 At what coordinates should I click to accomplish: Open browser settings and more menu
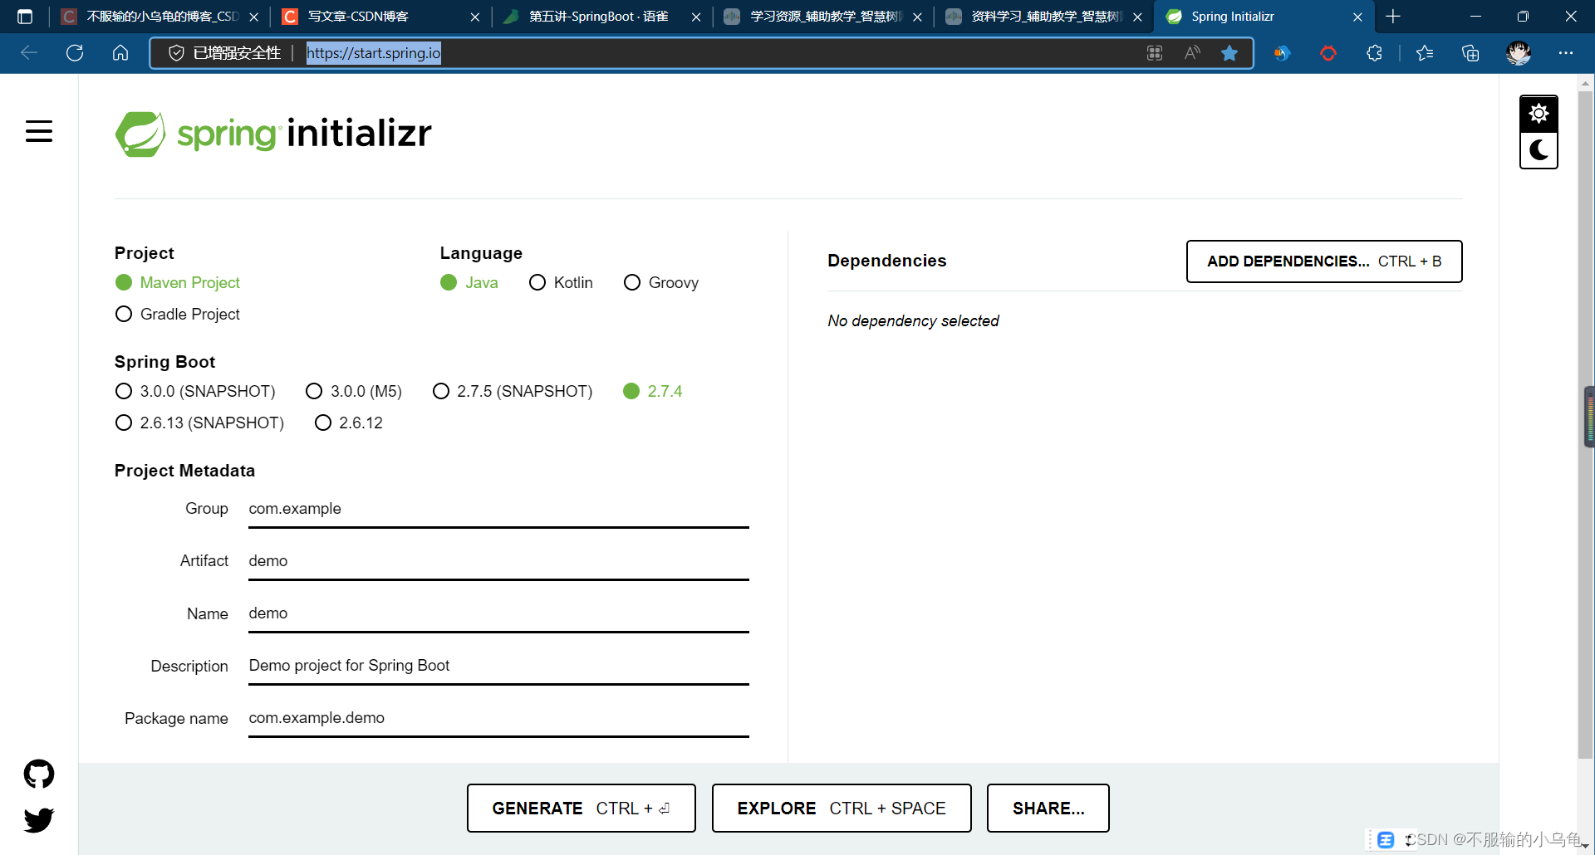(1566, 53)
